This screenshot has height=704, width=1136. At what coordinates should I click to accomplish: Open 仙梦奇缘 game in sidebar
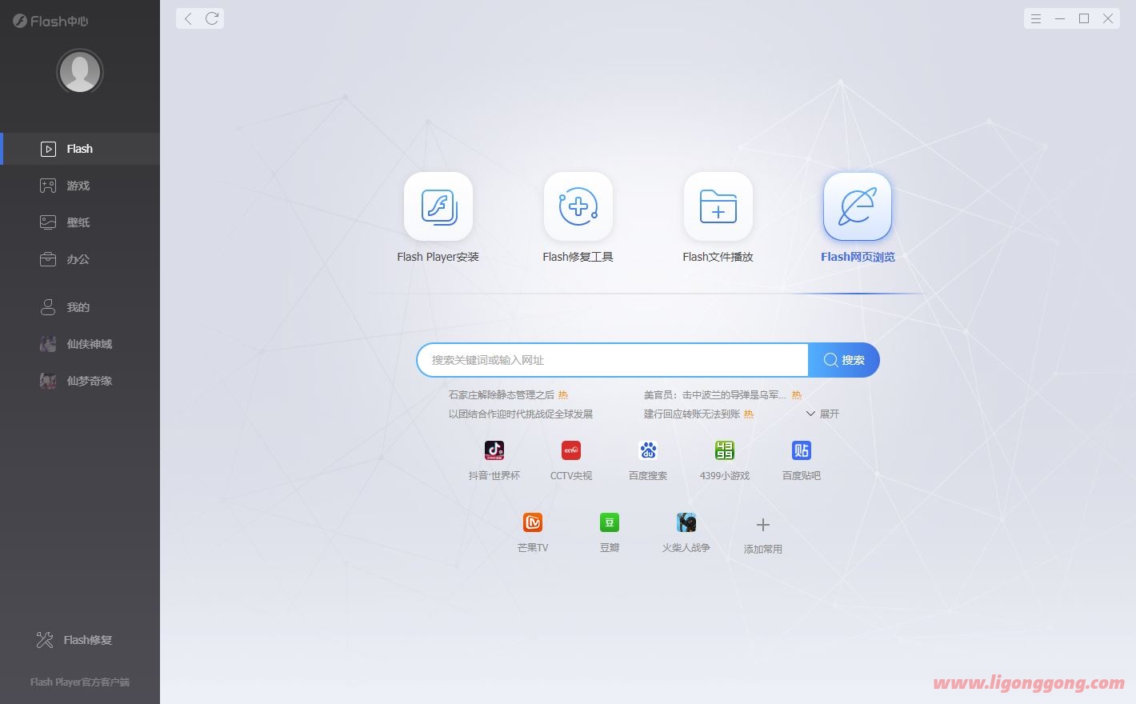click(80, 381)
